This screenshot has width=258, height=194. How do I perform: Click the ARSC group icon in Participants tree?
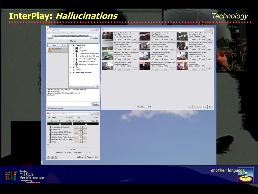coord(77,48)
